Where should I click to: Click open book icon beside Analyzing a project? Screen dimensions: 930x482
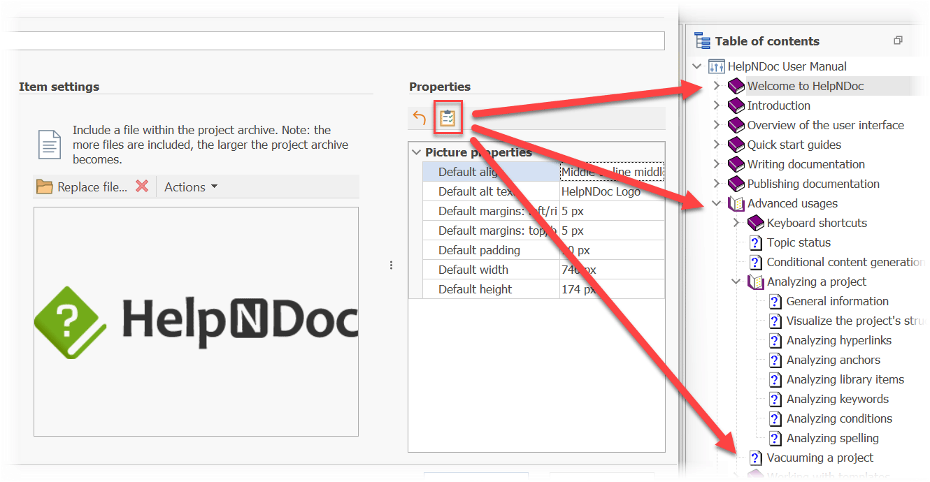[756, 282]
